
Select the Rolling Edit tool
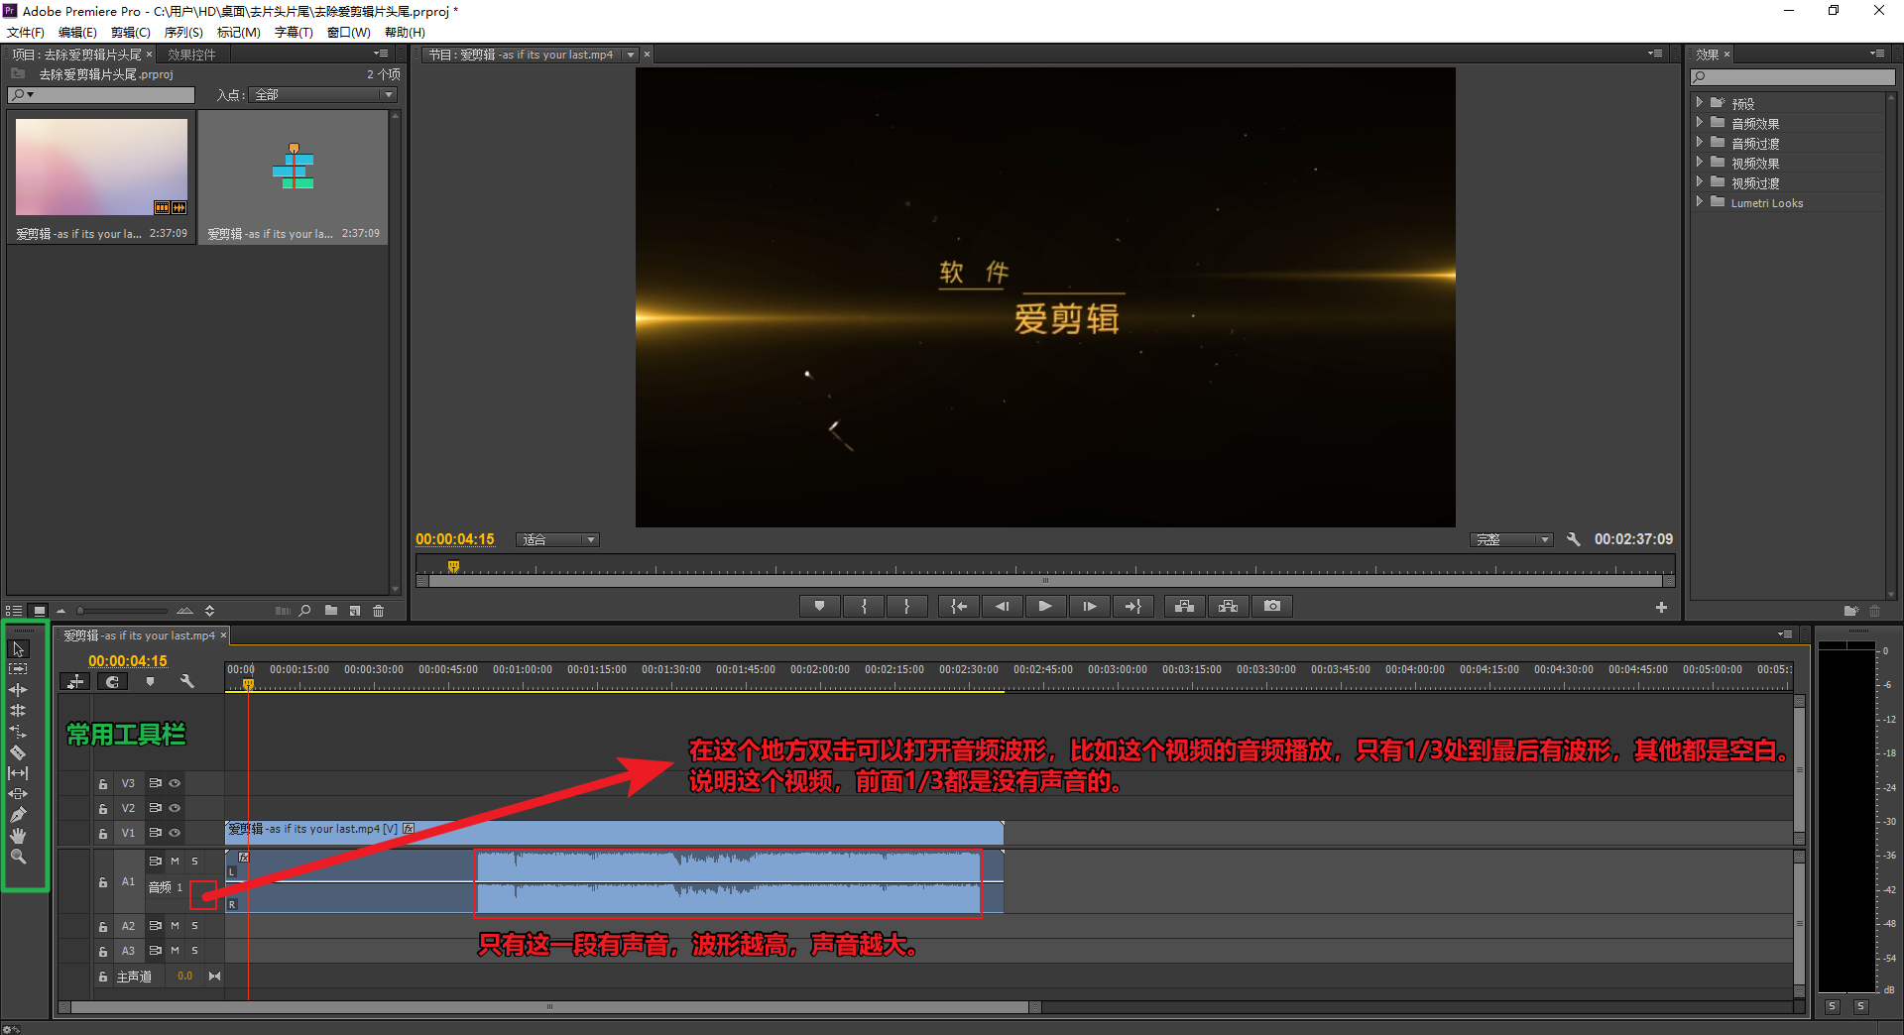coord(18,711)
